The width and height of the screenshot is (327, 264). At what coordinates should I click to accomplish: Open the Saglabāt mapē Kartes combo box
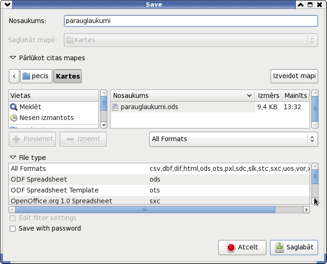pos(191,40)
